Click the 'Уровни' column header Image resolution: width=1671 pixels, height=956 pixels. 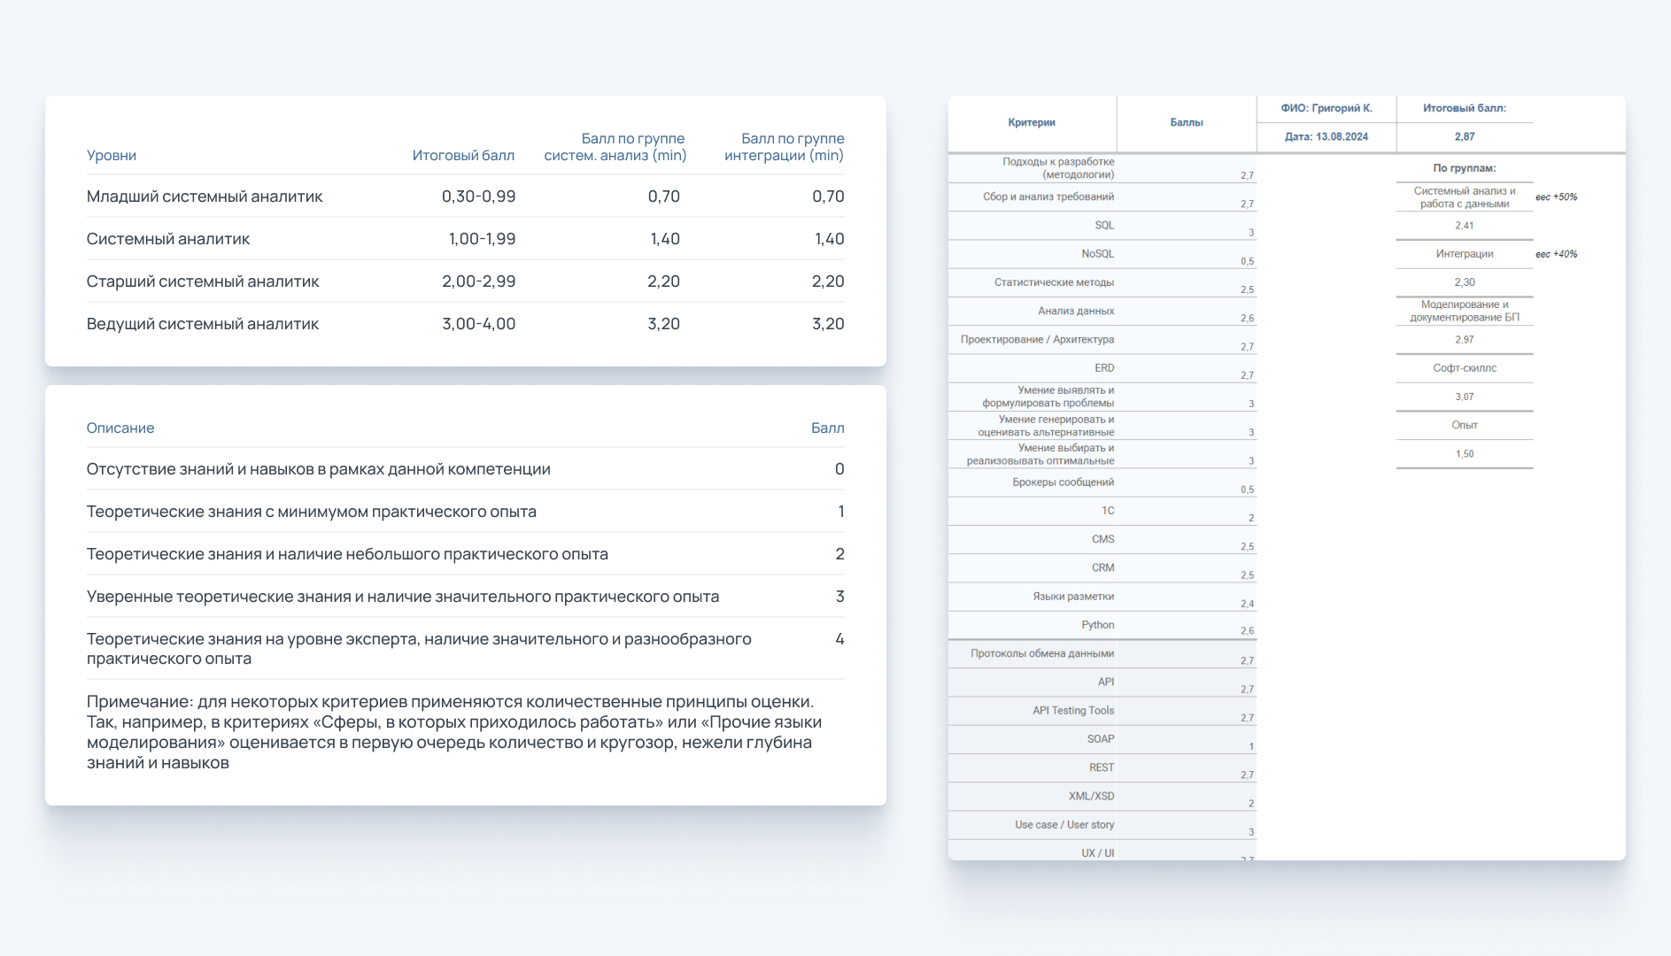(112, 155)
